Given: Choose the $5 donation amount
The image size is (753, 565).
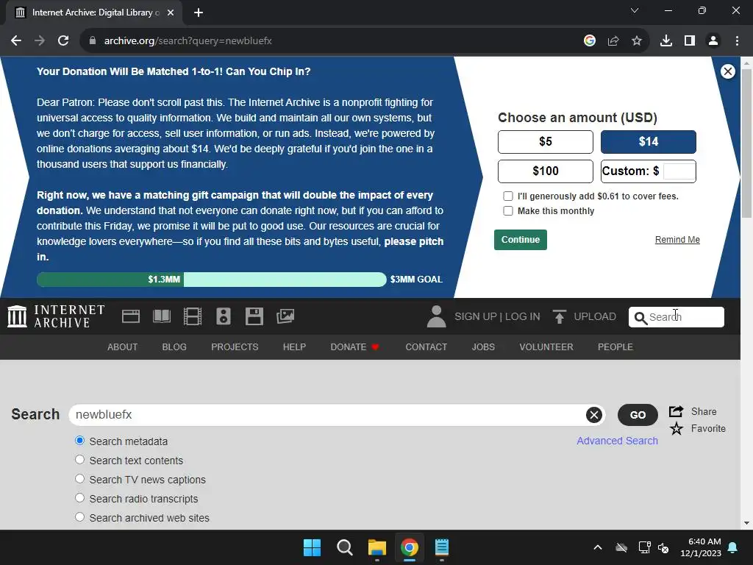Looking at the screenshot, I should (x=546, y=142).
